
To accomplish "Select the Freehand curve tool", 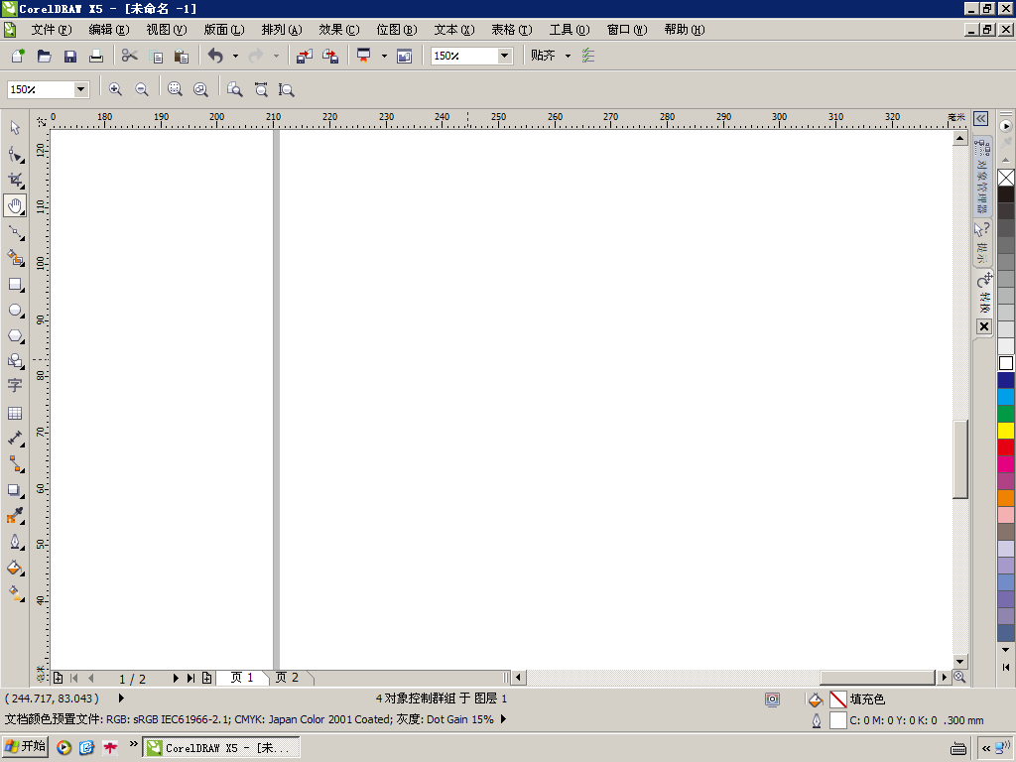I will point(15,232).
